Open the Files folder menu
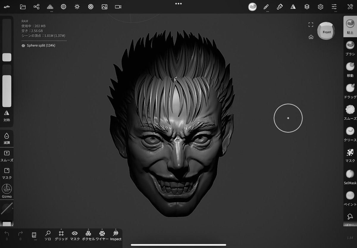The image size is (357, 248). (23, 7)
